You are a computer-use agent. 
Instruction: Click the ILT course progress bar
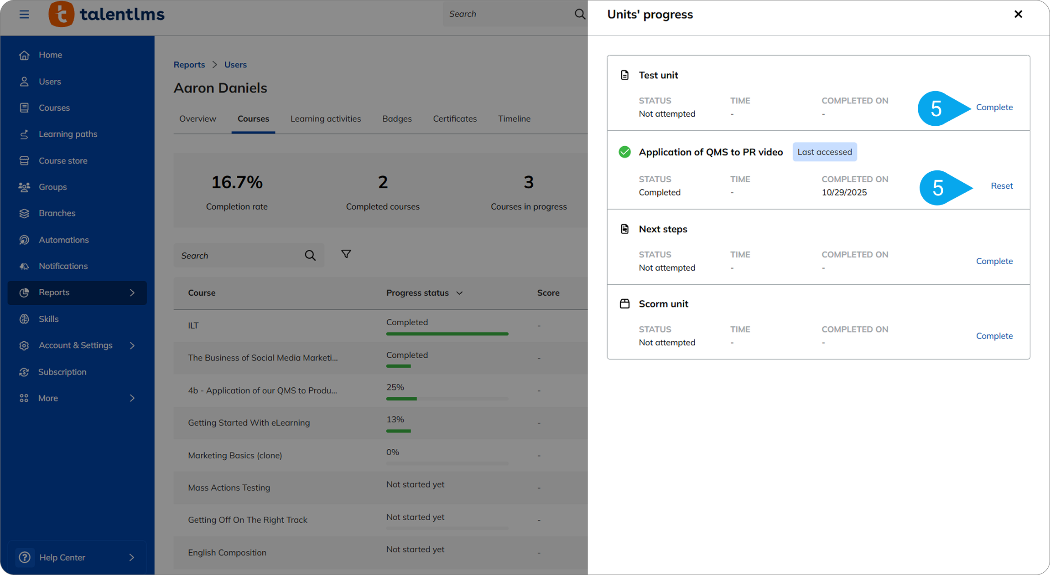click(x=447, y=334)
